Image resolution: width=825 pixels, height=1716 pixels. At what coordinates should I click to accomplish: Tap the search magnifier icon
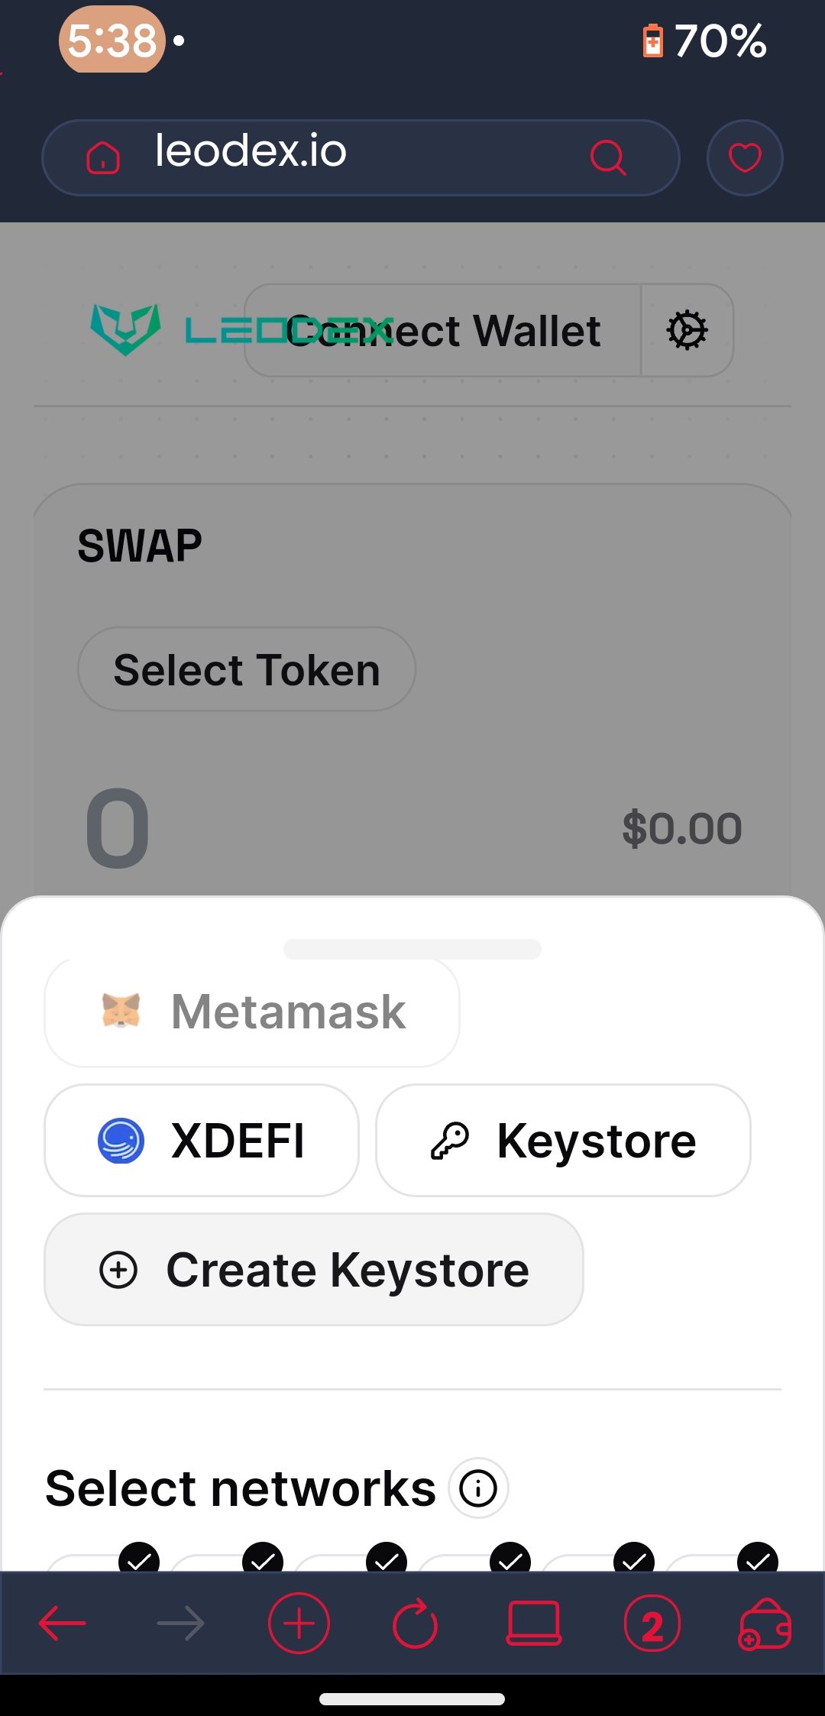608,157
